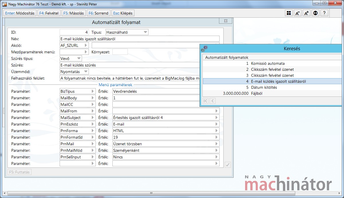344x198 pixels.
Task: Click the F4: Felvétel button
Action: point(49,13)
